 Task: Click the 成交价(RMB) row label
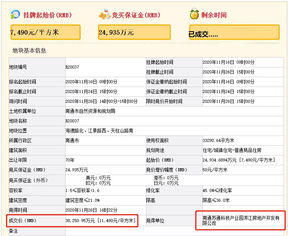point(23,221)
